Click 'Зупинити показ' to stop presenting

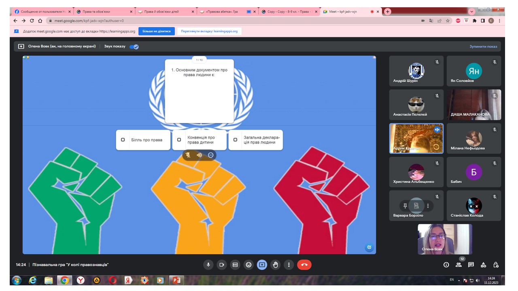point(483,46)
